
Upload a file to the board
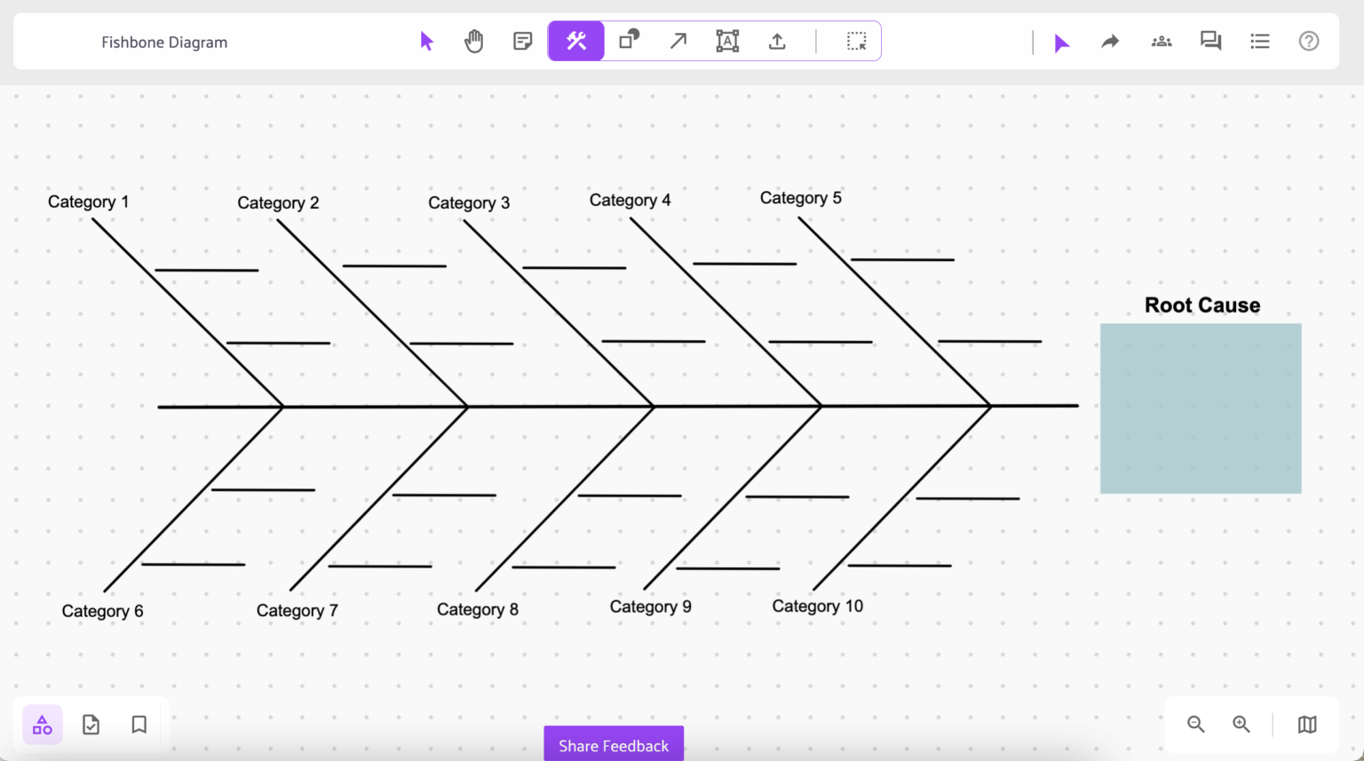[x=777, y=41]
